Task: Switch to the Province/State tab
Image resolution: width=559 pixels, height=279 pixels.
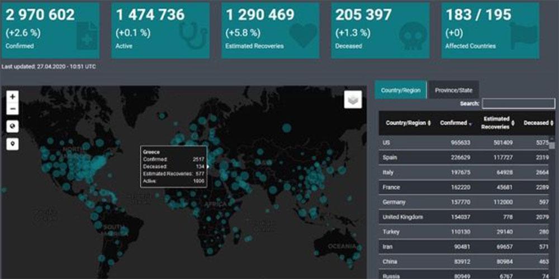Action: pyautogui.click(x=453, y=90)
